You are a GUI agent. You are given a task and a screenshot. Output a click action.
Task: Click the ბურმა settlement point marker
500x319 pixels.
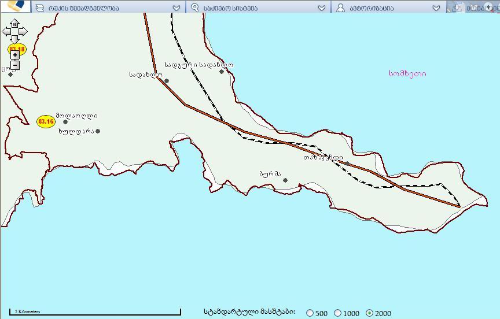click(x=285, y=180)
